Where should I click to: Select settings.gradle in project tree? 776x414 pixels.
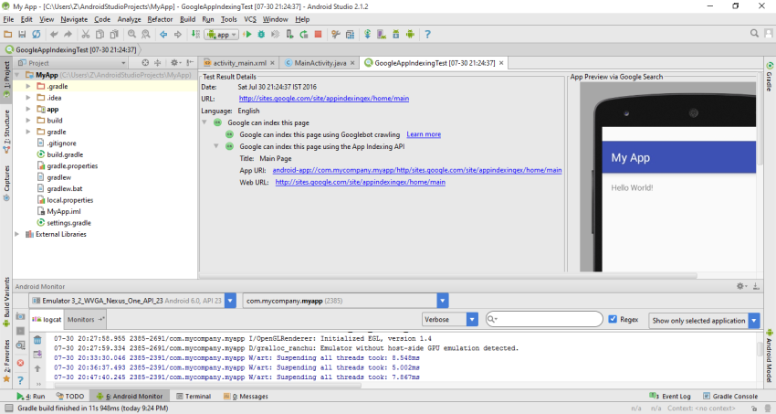[68, 223]
